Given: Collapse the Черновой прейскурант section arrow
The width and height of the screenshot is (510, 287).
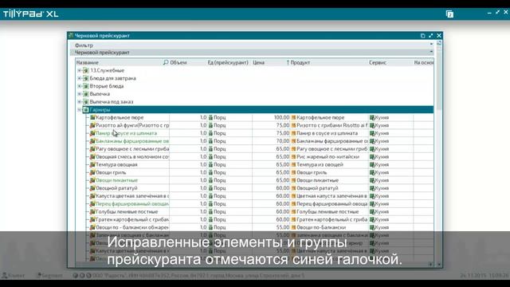Looking at the screenshot, I should [431, 52].
